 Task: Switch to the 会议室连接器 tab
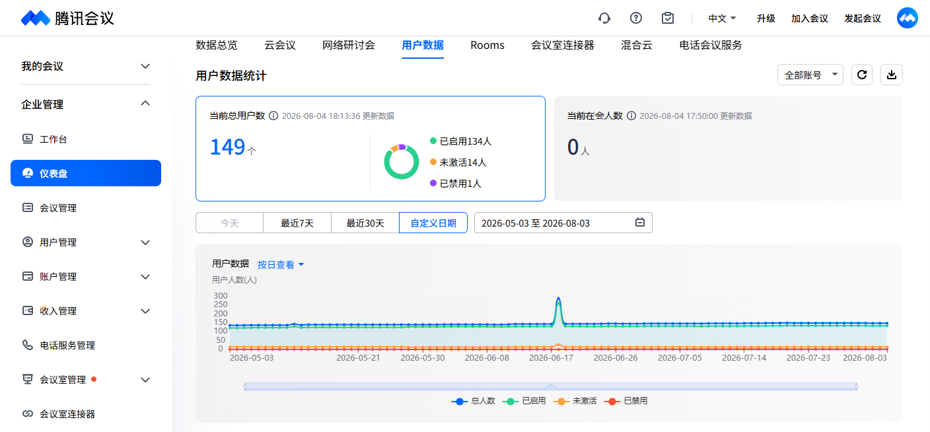tap(563, 45)
